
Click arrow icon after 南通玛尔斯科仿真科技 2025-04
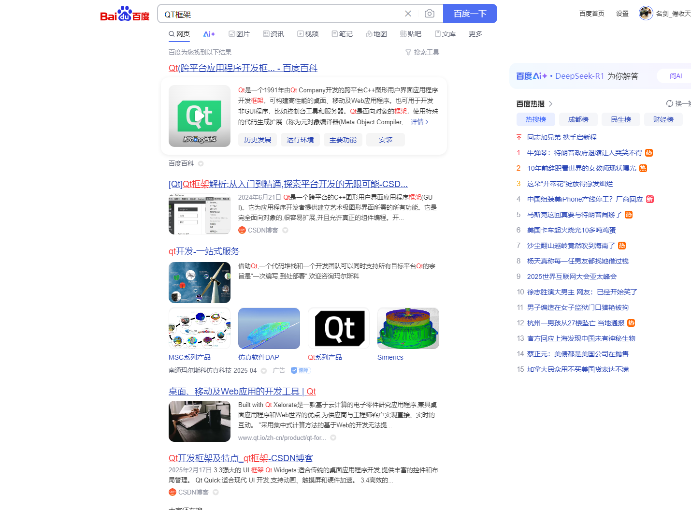click(x=264, y=371)
